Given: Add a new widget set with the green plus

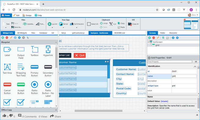Looking at the screenshot, I should 3,38.
